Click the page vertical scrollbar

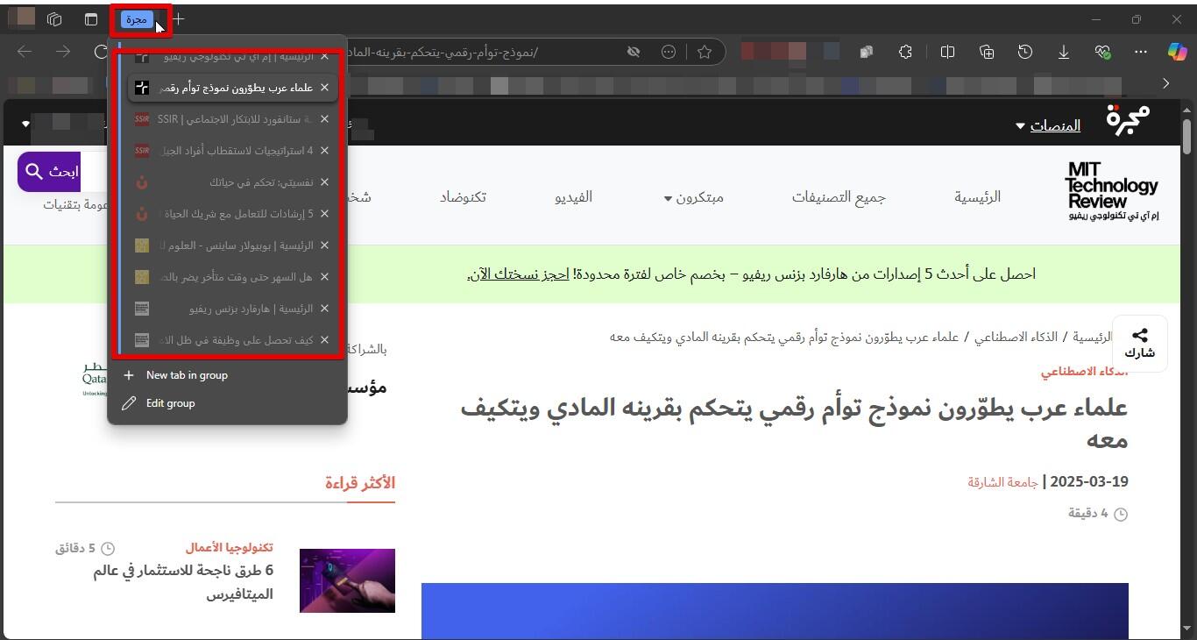pos(1186,351)
